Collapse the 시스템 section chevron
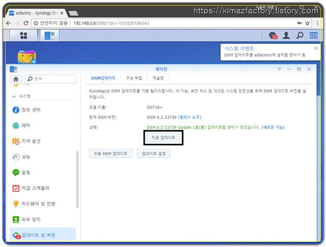This screenshot has height=247, width=326. click(14, 96)
